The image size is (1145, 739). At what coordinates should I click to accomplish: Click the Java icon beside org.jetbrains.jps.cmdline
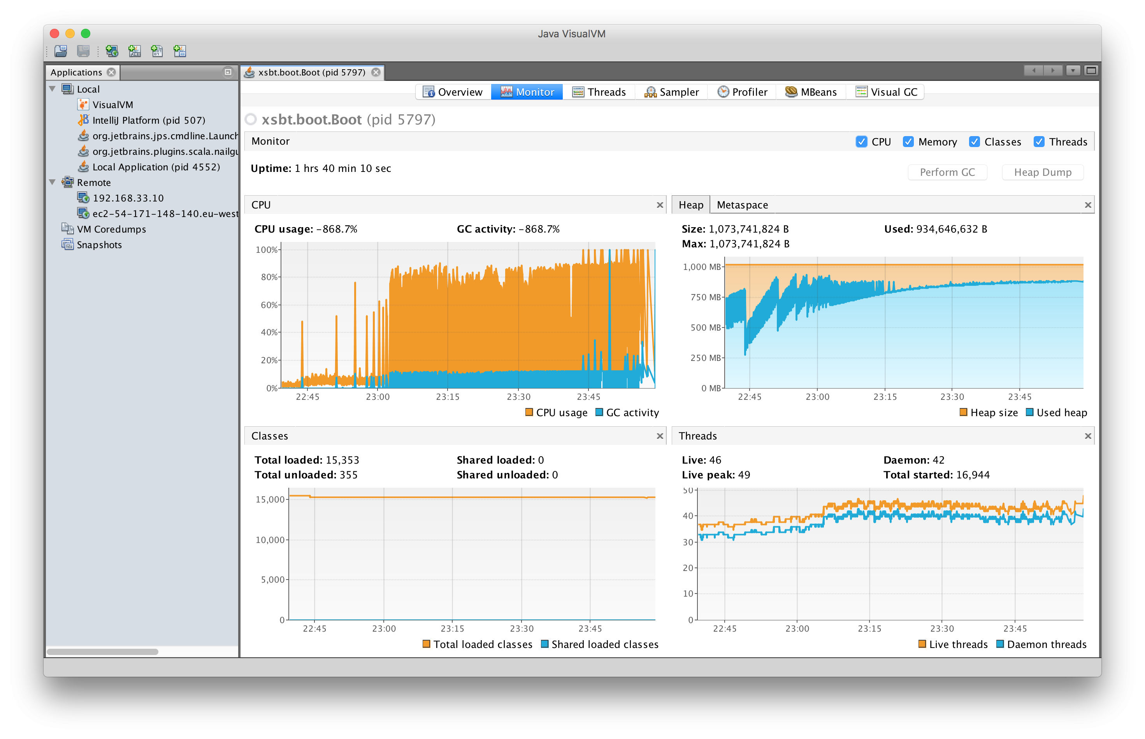84,136
